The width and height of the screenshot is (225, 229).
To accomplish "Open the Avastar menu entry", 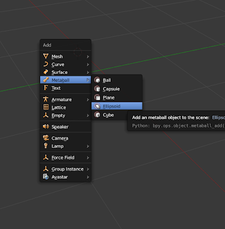I will coord(65,177).
